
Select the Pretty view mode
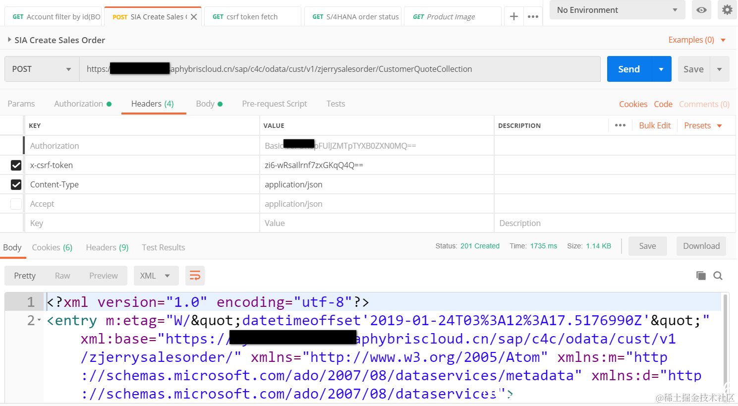coord(25,276)
